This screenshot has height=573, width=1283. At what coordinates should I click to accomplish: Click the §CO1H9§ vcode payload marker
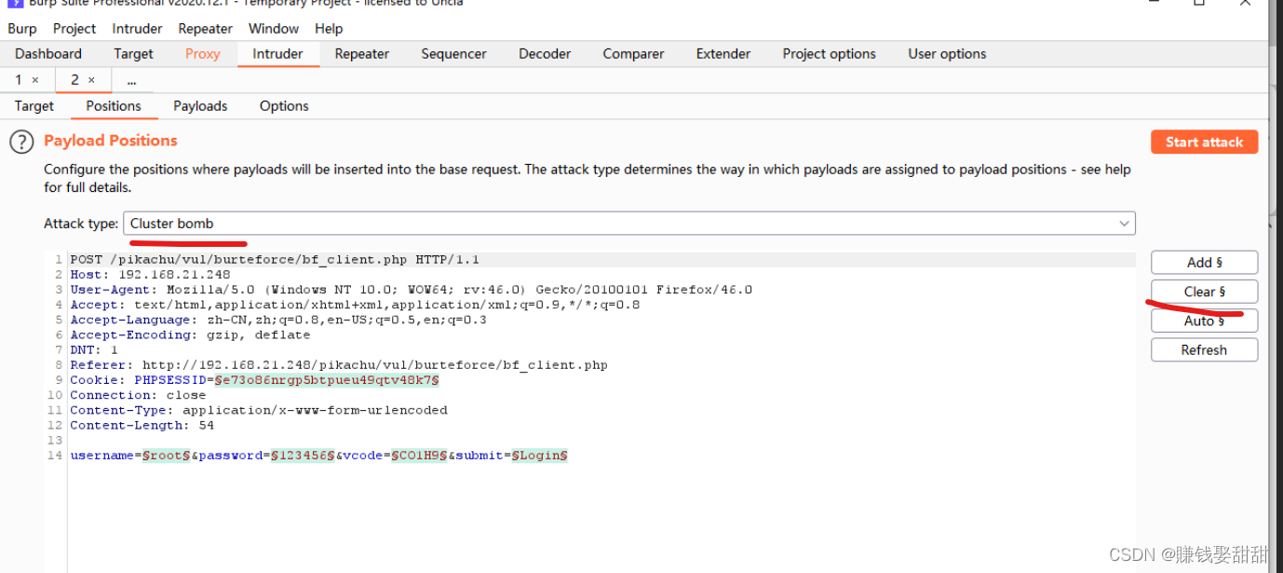click(419, 456)
